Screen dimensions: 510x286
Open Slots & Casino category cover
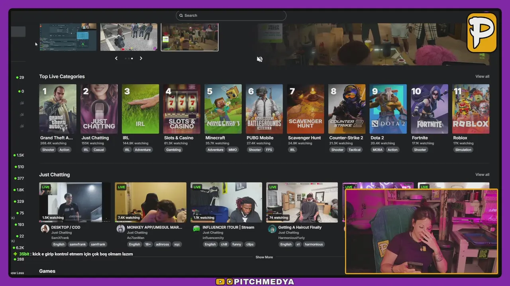[182, 109]
